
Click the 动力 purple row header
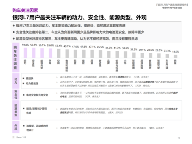click(x=16, y=81)
